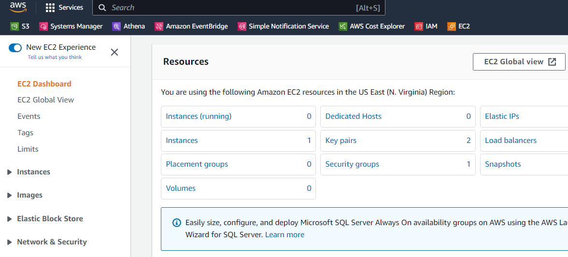
Task: Click the search magnifier icon
Action: pyautogui.click(x=102, y=8)
